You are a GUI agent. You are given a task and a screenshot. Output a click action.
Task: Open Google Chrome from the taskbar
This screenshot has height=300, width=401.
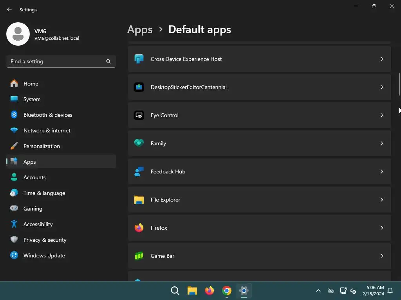[x=227, y=291]
